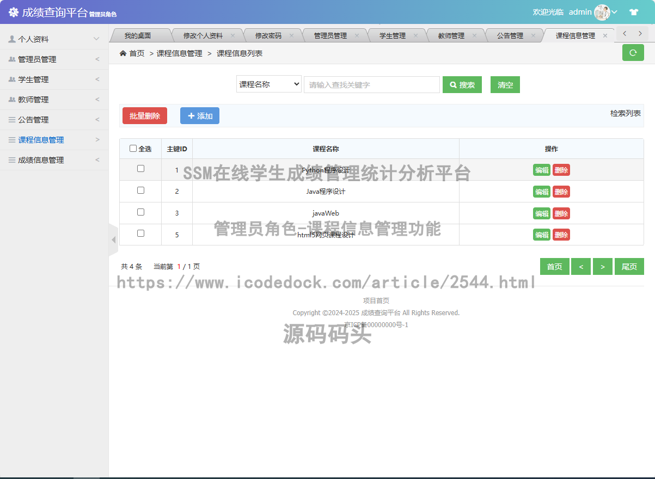Viewport: 655px width, 479px height.
Task: Click the person icon beside 个人资料
Action: [12, 39]
